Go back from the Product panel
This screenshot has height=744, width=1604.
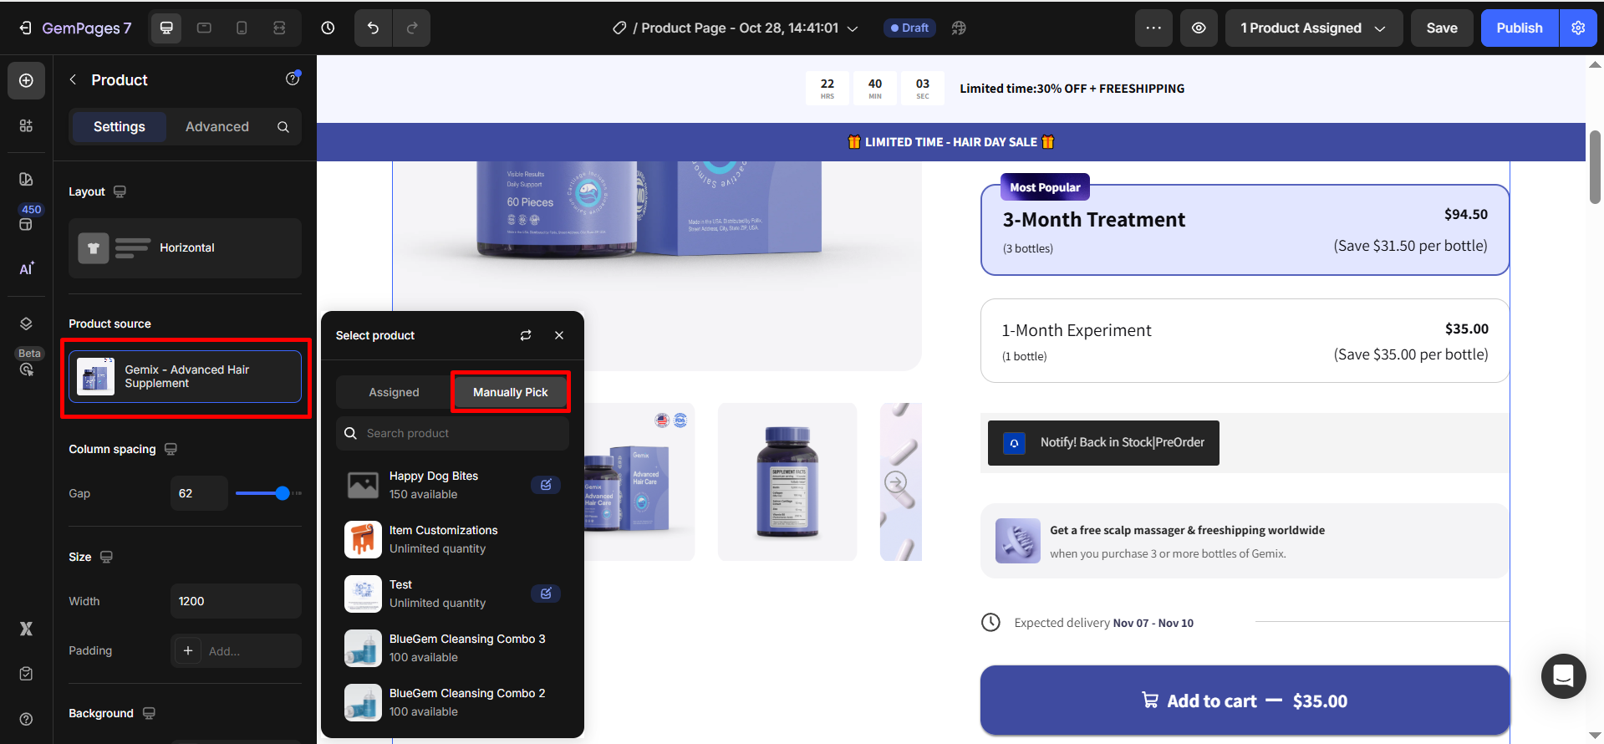tap(73, 79)
